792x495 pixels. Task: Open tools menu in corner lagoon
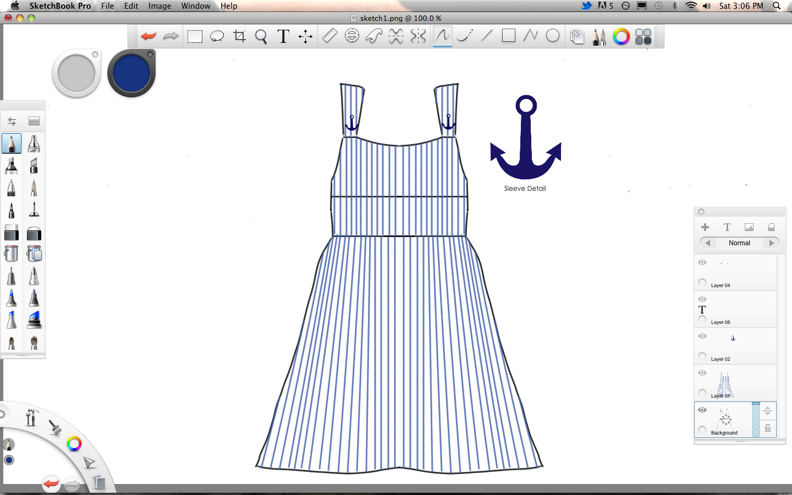coord(31,417)
